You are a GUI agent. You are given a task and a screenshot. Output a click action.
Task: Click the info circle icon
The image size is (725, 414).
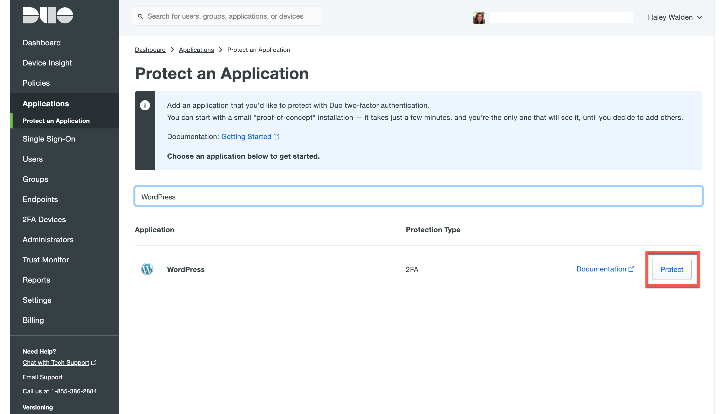pyautogui.click(x=145, y=105)
